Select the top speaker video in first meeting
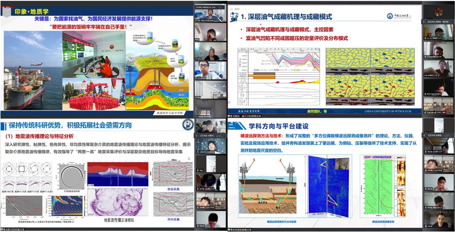 pyautogui.click(x=210, y=14)
